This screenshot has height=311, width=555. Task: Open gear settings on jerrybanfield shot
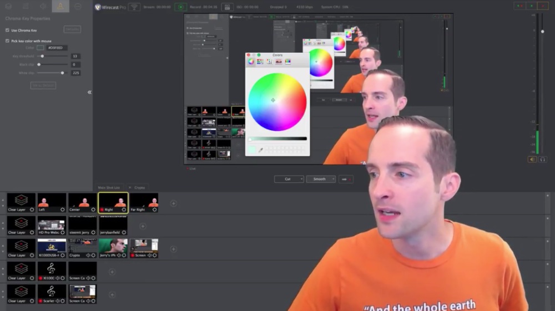point(124,232)
